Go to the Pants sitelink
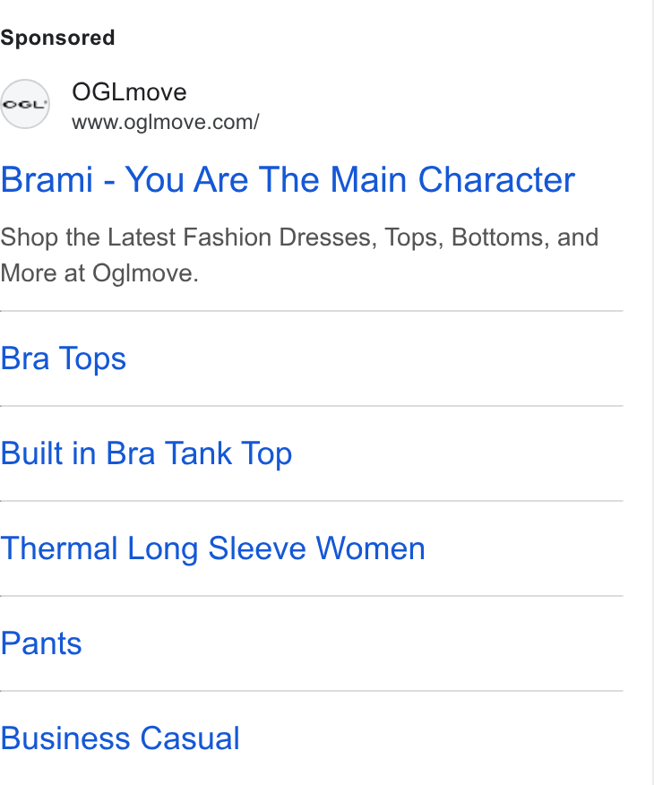The image size is (654, 785). [41, 643]
